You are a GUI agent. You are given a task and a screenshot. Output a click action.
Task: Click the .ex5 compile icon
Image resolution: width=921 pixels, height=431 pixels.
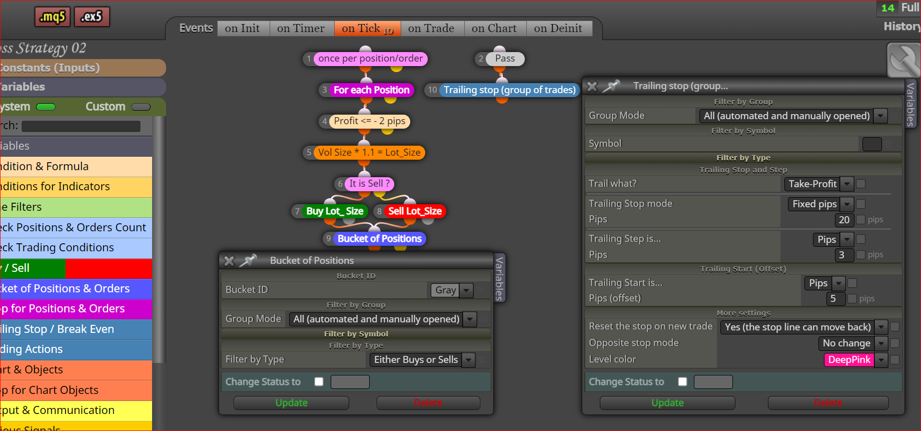(x=92, y=17)
